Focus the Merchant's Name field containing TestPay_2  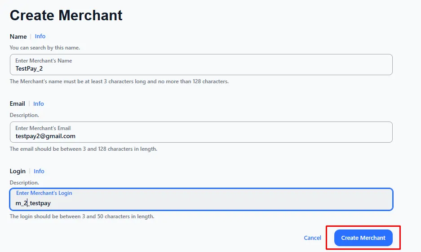(x=201, y=68)
